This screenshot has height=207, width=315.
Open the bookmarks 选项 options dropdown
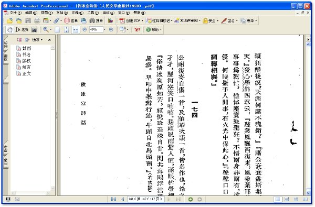point(37,40)
